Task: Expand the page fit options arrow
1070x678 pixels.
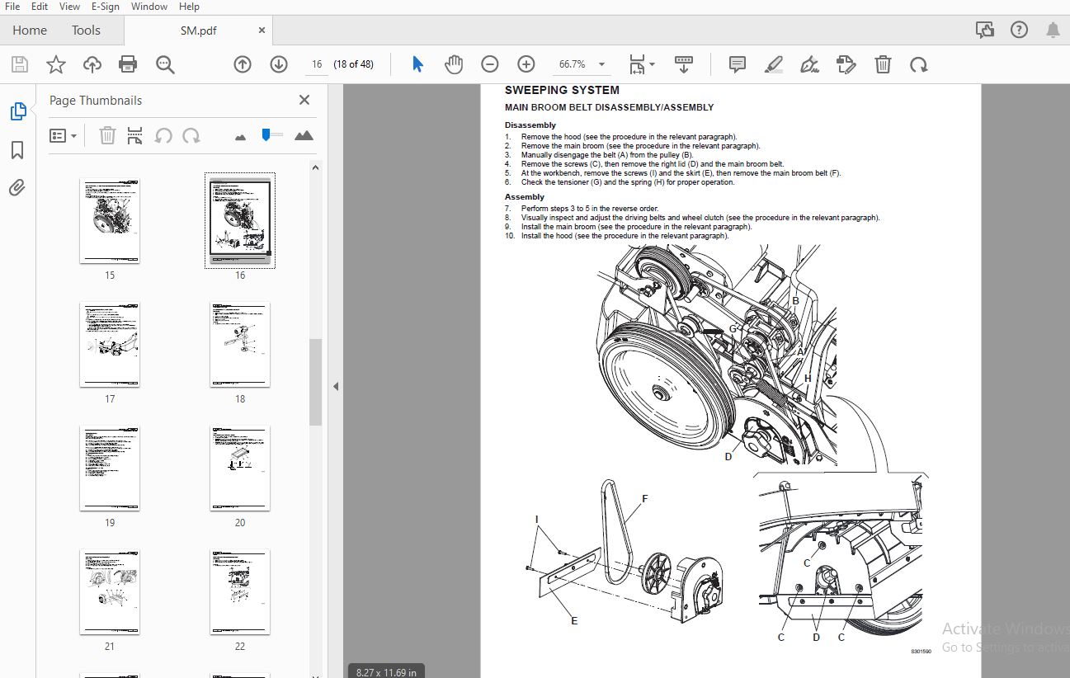Action: click(x=652, y=64)
